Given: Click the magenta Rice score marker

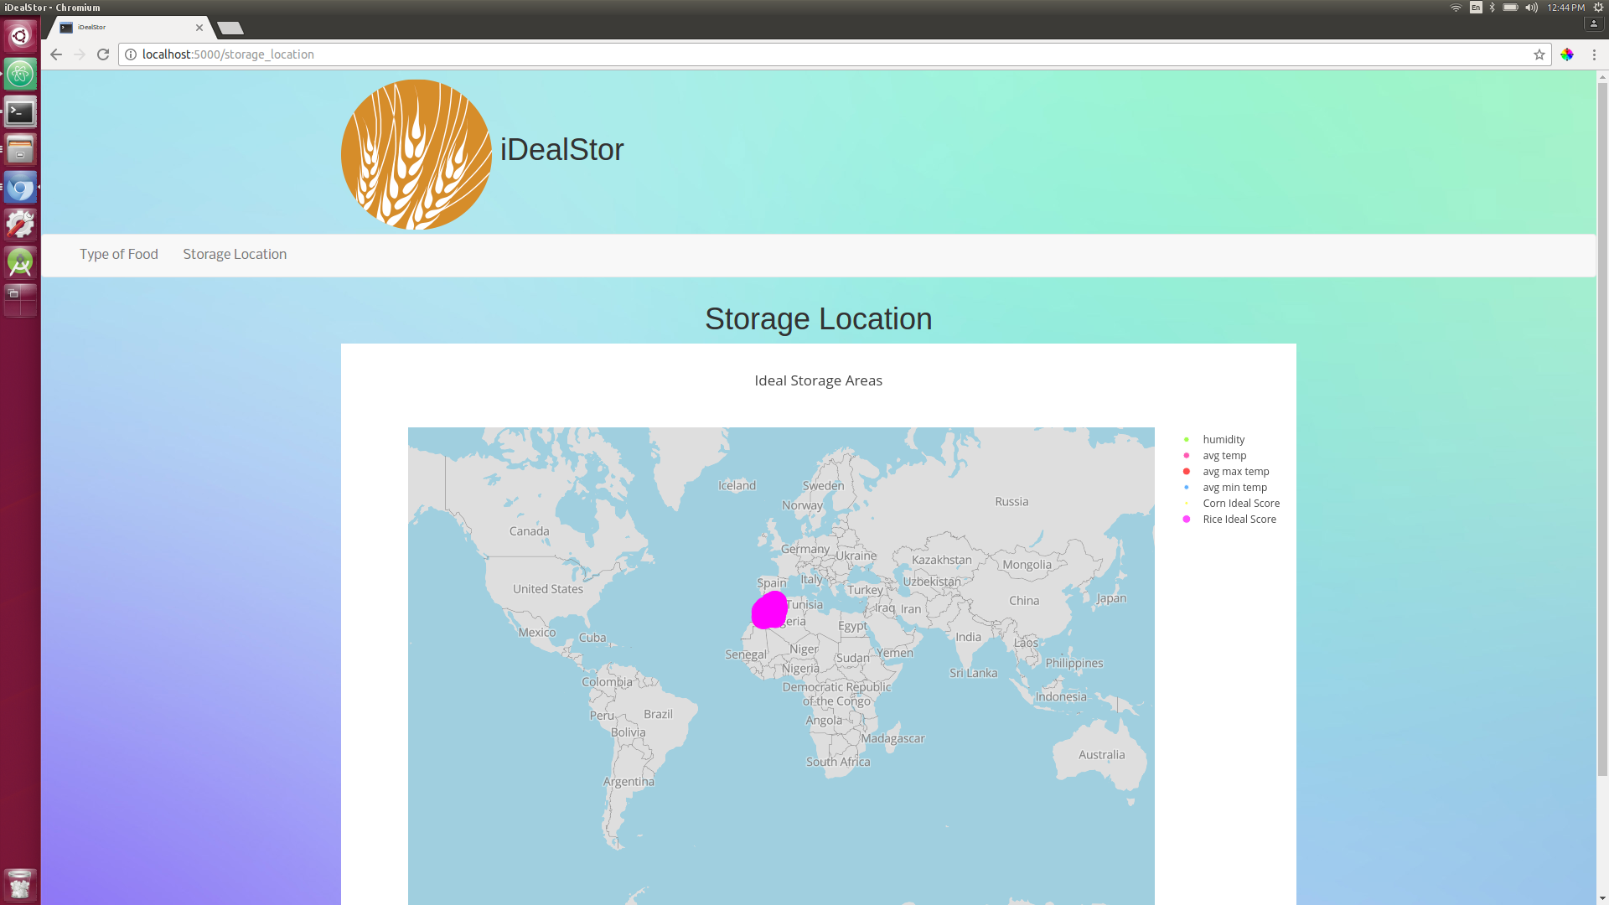Looking at the screenshot, I should 768,610.
